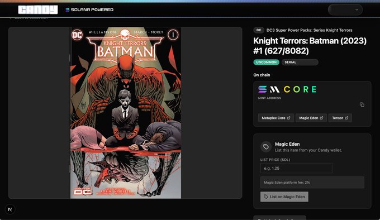Click the Solana Powered badge
380x220 pixels.
point(89,9)
